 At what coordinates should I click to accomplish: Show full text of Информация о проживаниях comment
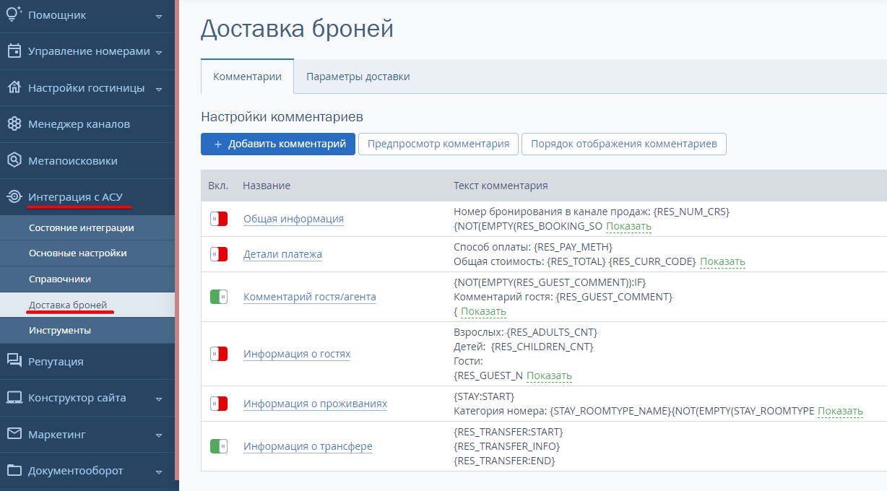pos(840,412)
